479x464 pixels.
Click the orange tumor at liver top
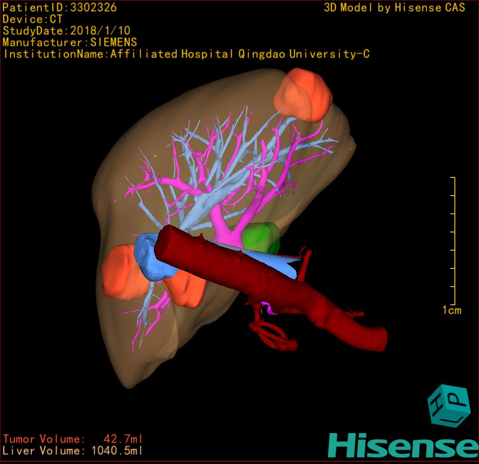pos(302,95)
